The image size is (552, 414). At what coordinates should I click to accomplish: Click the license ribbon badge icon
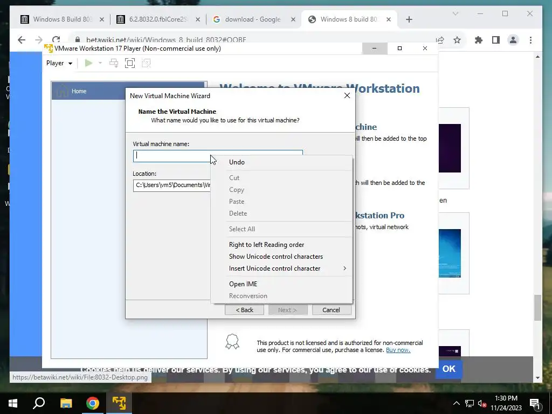(232, 341)
